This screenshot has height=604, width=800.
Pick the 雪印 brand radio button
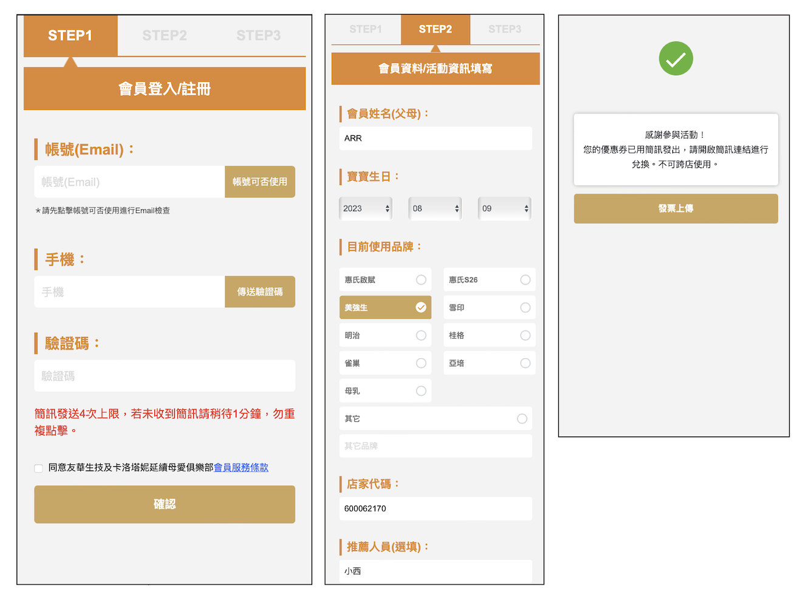[x=525, y=308]
